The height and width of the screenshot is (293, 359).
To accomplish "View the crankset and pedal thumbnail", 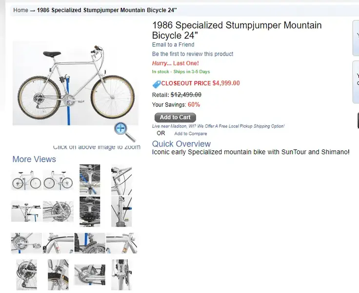I will pyautogui.click(x=26, y=243).
